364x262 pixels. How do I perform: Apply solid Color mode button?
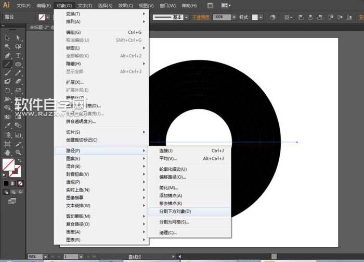coord(6,183)
